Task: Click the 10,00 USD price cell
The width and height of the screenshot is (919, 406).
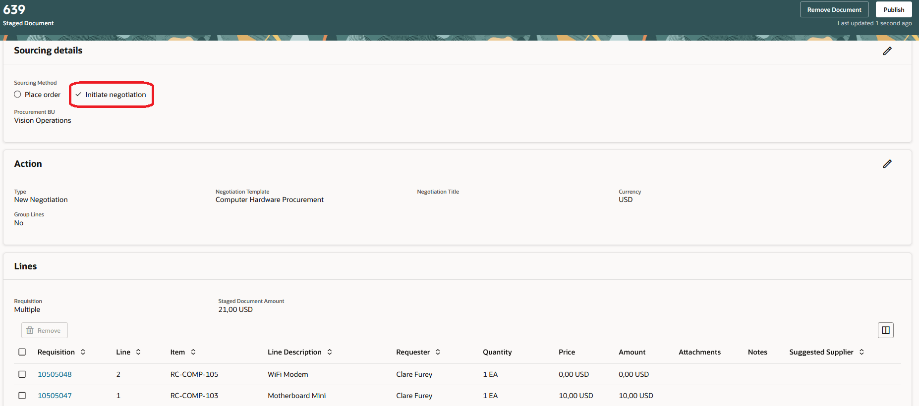Action: click(576, 396)
